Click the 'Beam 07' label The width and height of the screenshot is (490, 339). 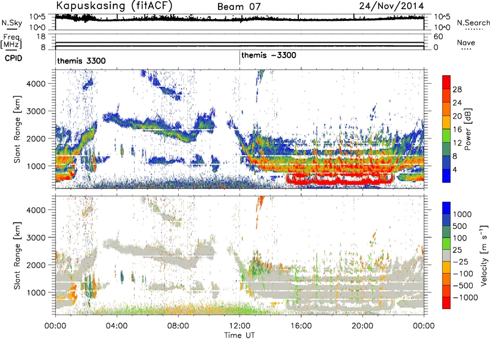239,7
